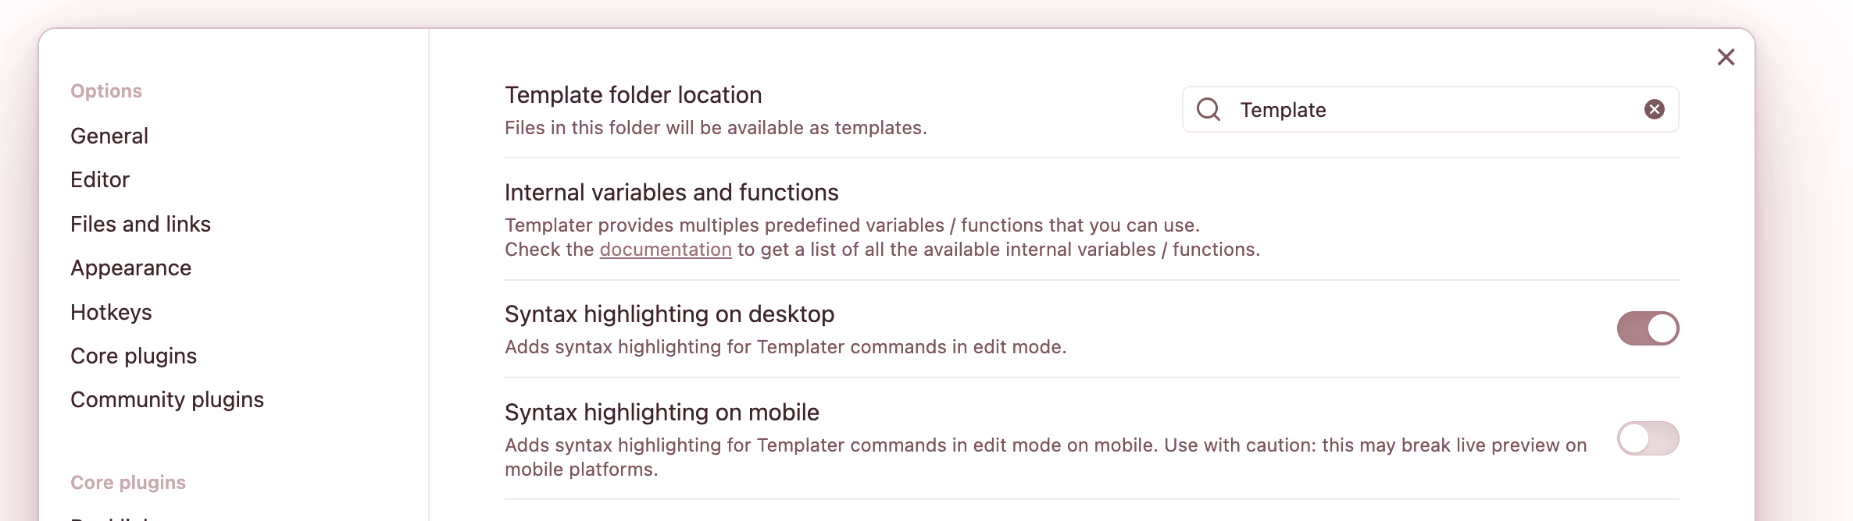
Task: Click the mobile highlighting caution description text
Action: click(x=1045, y=445)
